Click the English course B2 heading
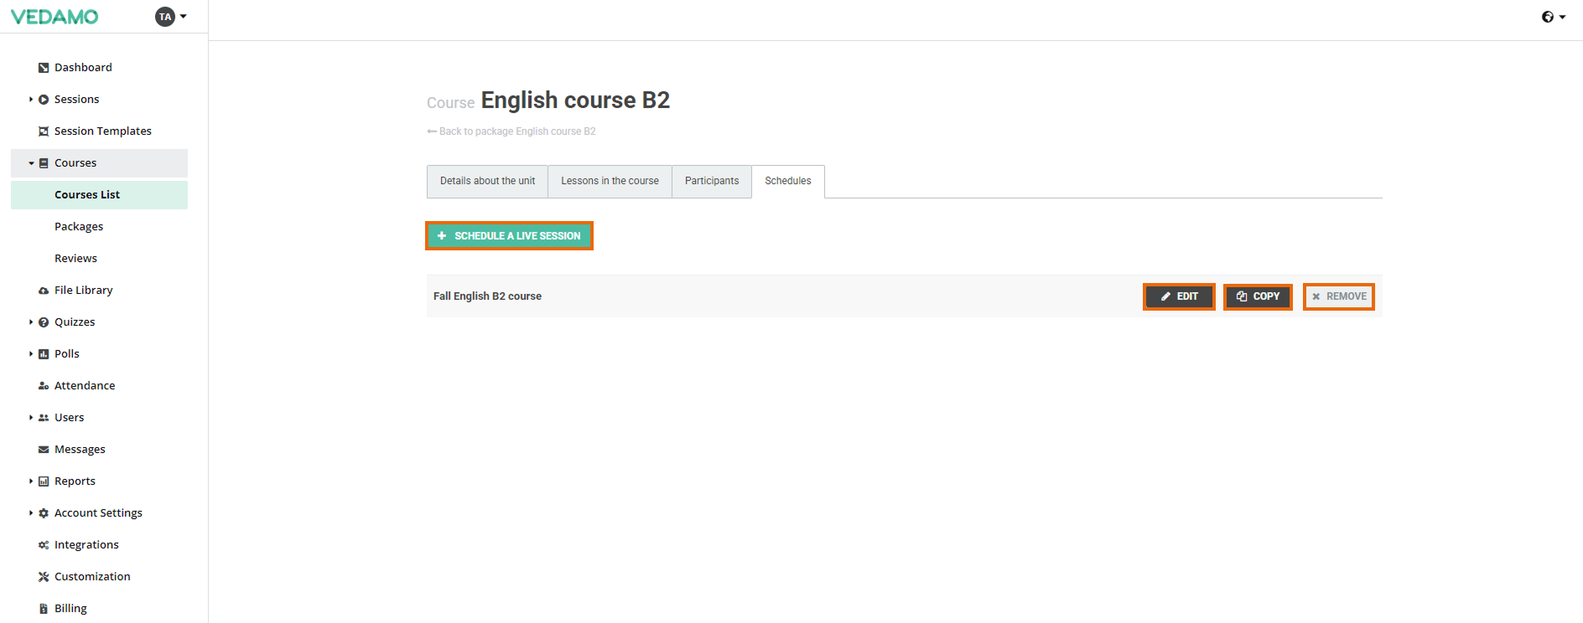This screenshot has width=1583, height=623. click(575, 100)
